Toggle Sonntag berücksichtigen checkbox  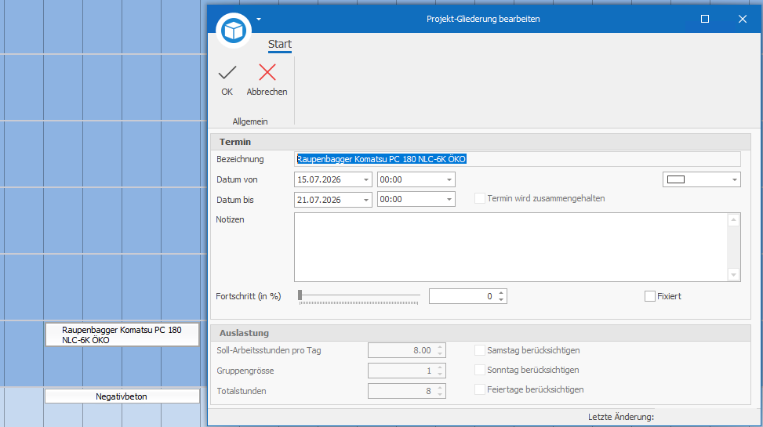(x=480, y=370)
